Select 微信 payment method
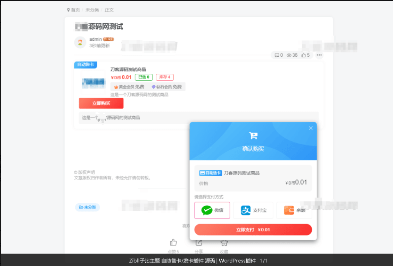Screen dimensions: 393x266 point(212,210)
